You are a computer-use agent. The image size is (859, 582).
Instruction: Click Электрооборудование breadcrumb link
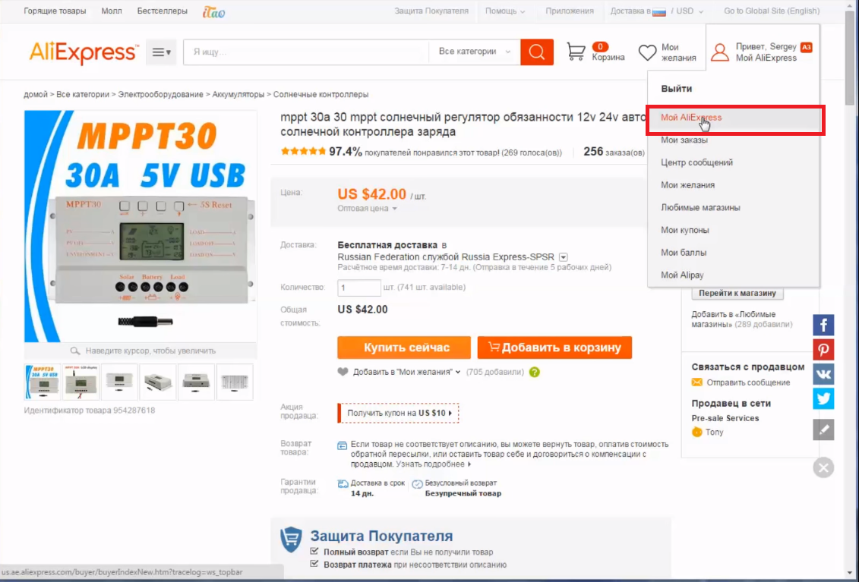[160, 95]
